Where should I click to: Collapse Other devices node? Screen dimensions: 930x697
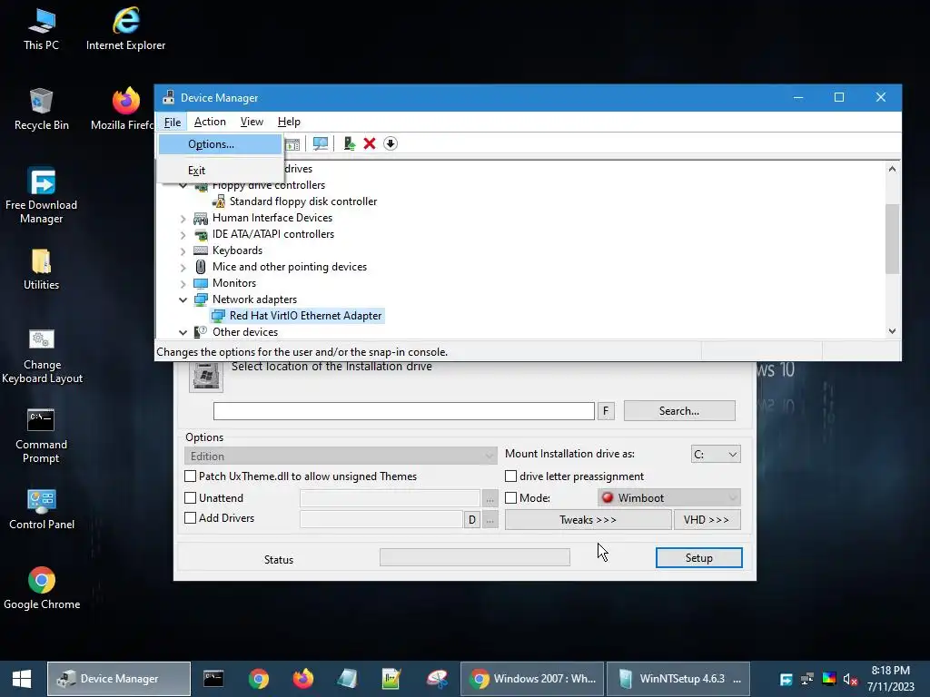183,332
